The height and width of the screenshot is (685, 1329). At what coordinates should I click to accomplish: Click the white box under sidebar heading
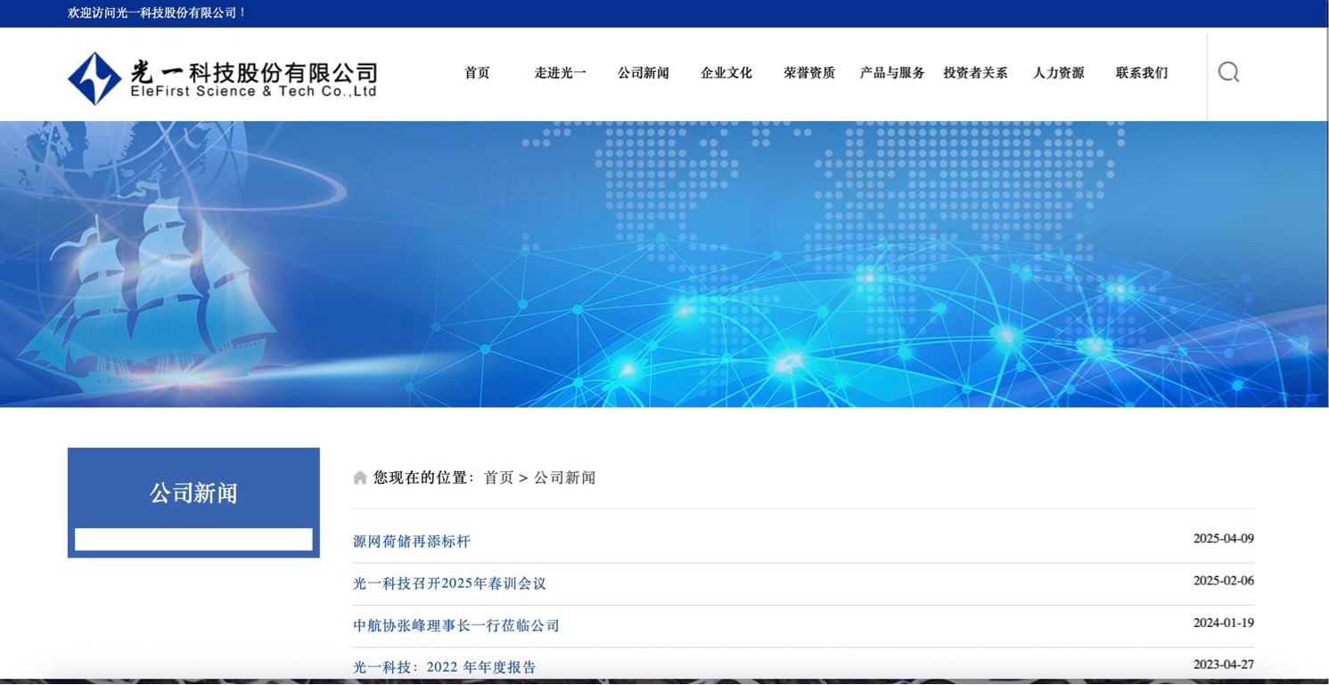(x=193, y=539)
